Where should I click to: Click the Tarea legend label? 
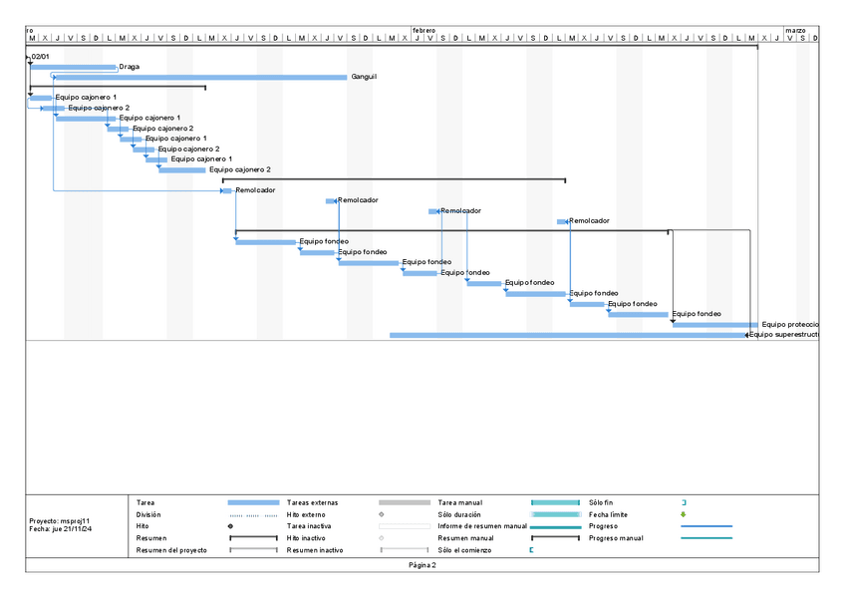point(145,502)
